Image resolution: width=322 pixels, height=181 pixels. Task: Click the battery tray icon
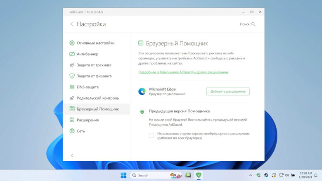point(293,175)
